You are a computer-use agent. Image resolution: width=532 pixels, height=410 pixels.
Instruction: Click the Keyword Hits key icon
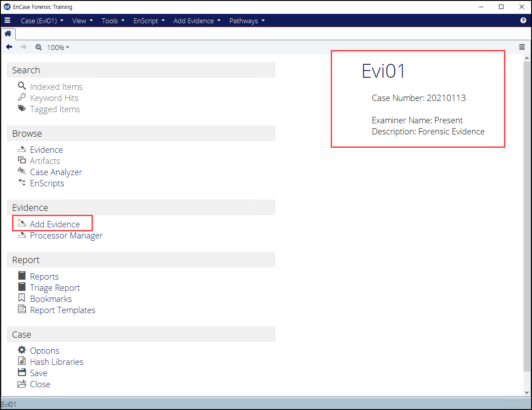(x=22, y=97)
